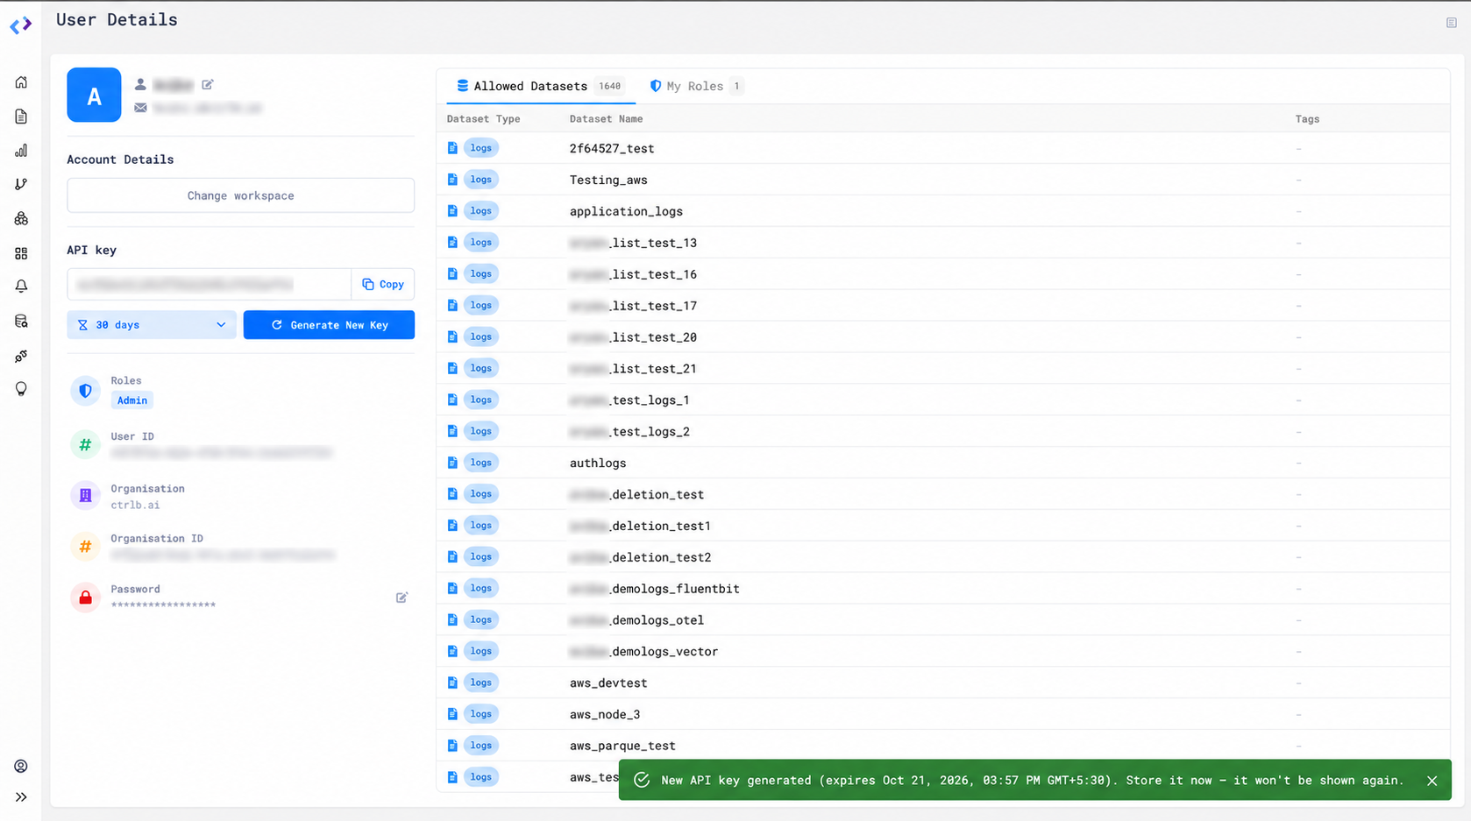Select the application_logs dataset name
1471x821 pixels.
coord(626,211)
